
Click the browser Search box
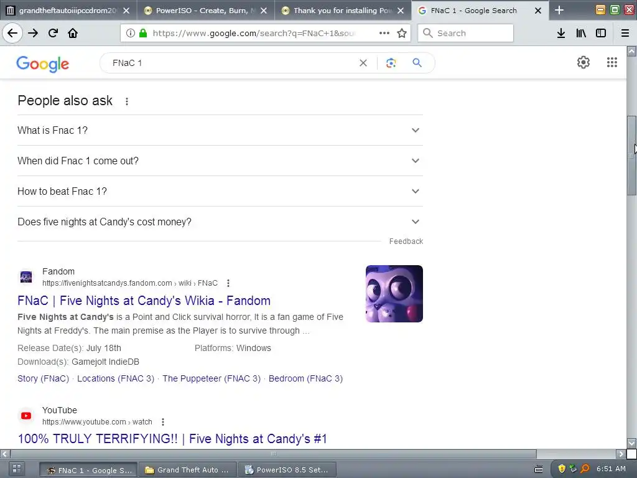pyautogui.click(x=465, y=33)
